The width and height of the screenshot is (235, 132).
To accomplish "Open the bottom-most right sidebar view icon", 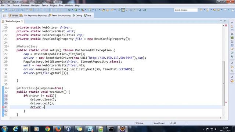I will (x=232, y=81).
